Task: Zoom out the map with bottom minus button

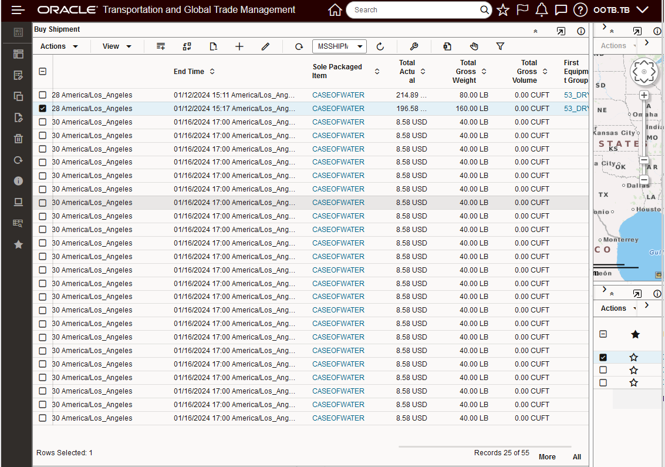Action: (x=644, y=180)
